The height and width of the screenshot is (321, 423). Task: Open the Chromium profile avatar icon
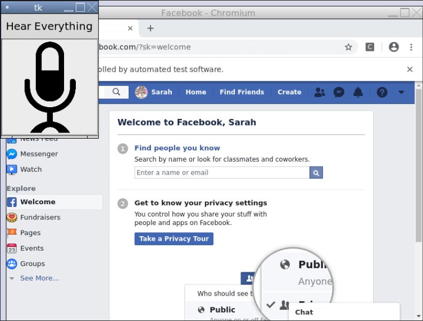394,47
